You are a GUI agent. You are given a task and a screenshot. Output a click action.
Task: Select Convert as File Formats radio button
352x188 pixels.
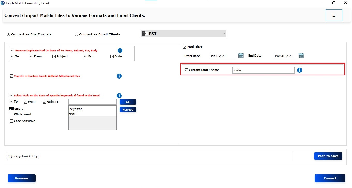(x=8, y=34)
